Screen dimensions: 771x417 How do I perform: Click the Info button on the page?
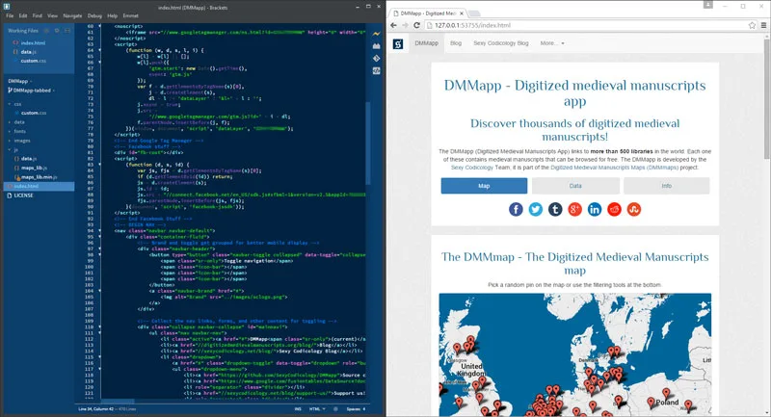(x=666, y=186)
